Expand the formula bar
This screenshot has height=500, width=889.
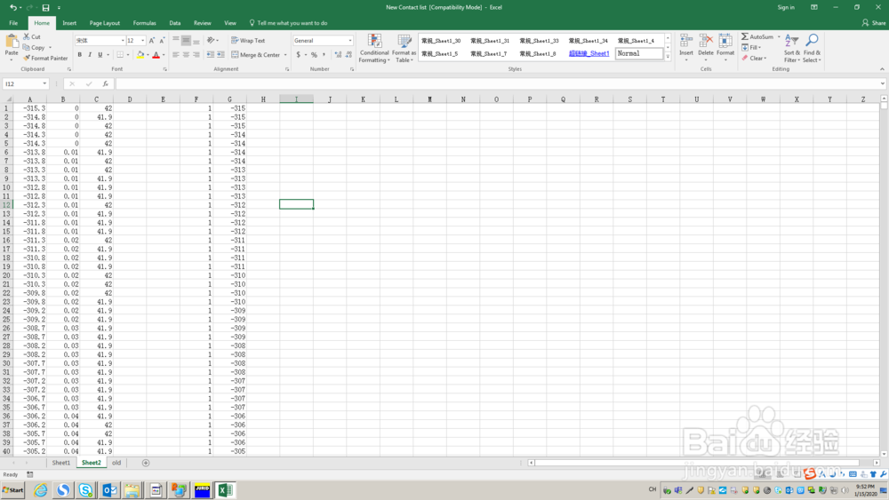click(883, 83)
